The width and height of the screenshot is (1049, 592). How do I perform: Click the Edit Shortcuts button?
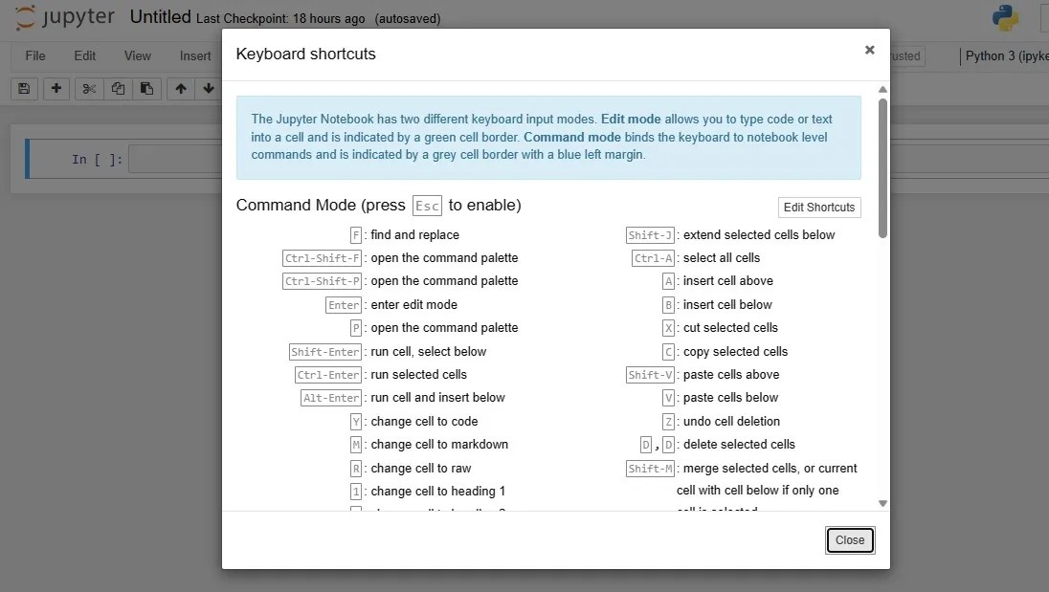[818, 208]
